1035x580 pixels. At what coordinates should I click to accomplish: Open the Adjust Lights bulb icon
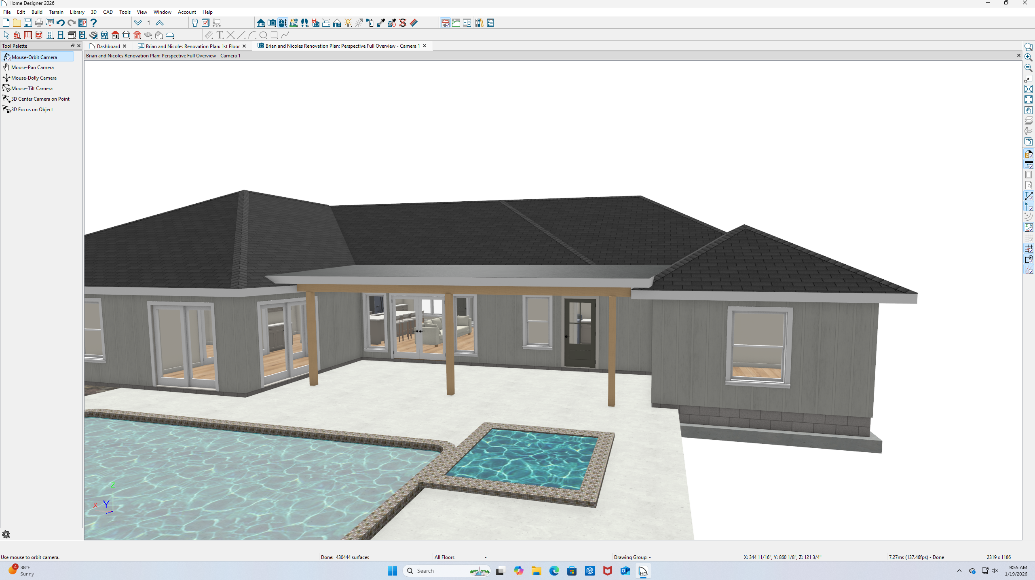point(348,23)
